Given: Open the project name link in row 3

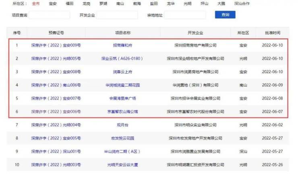Looking at the screenshot, I should [x=122, y=72].
